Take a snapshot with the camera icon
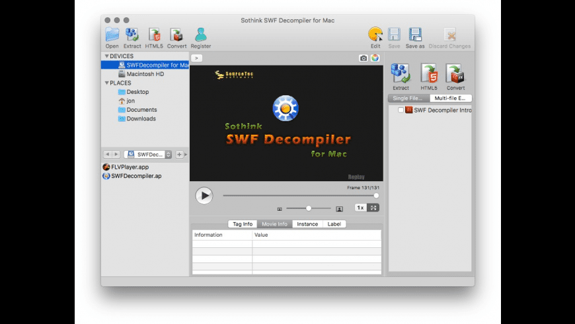 click(363, 58)
